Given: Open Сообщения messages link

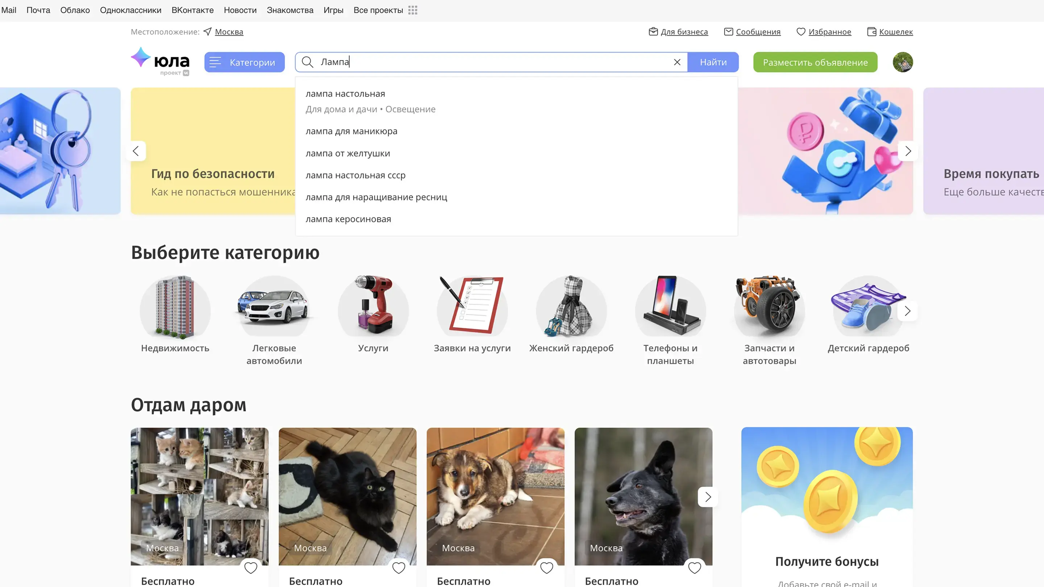Looking at the screenshot, I should pyautogui.click(x=758, y=32).
